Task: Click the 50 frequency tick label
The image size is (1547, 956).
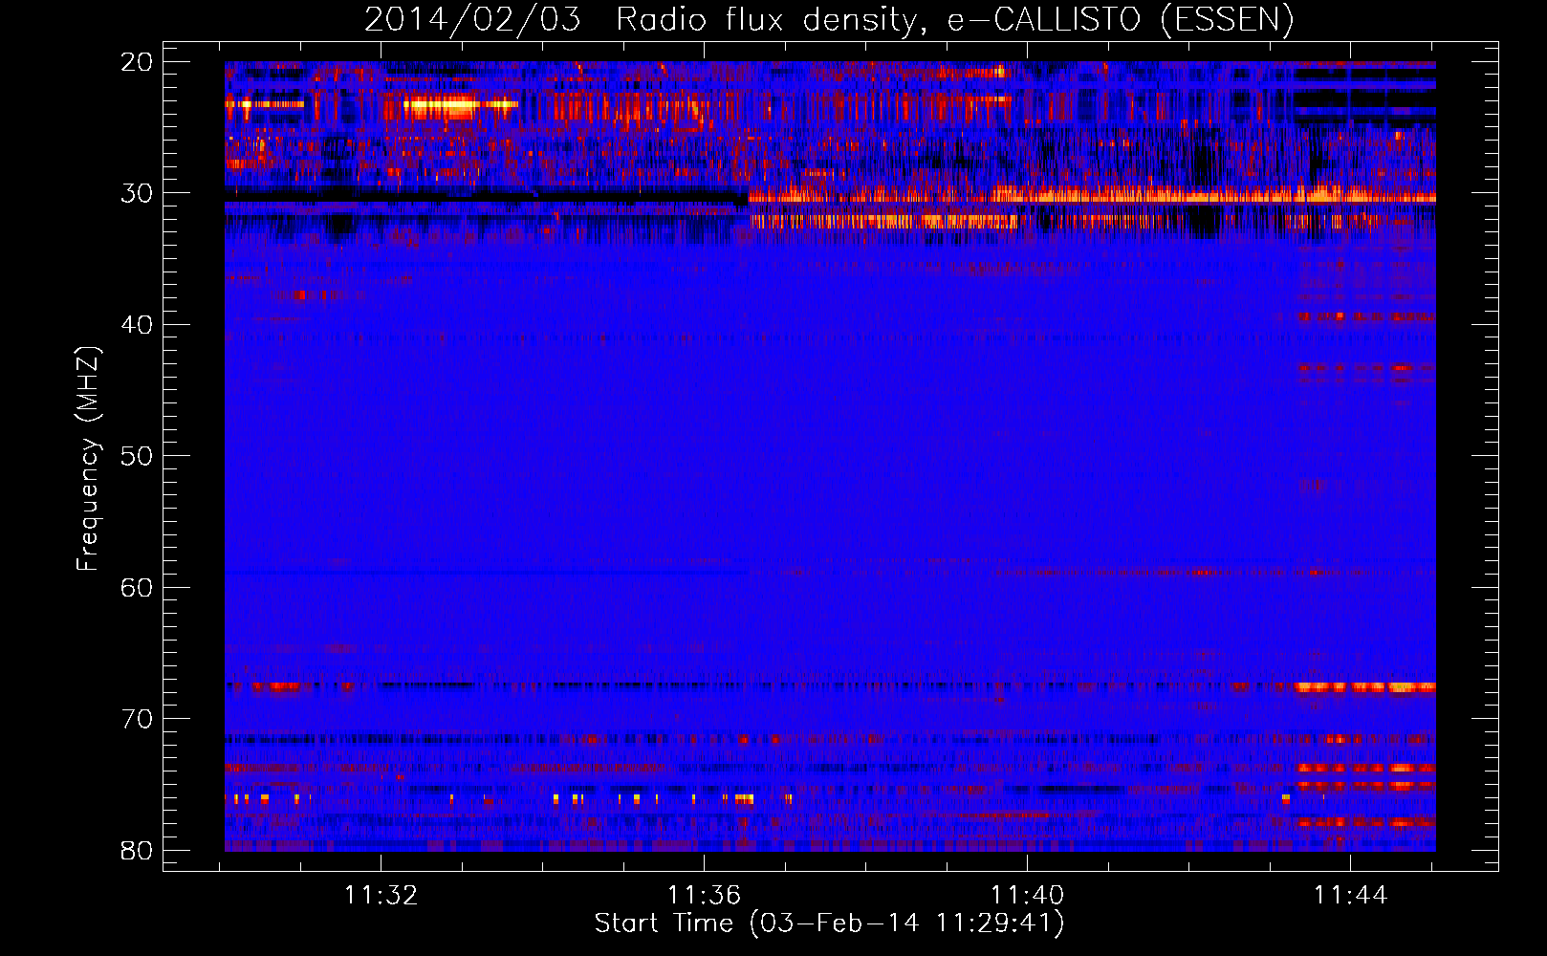Action: coord(137,456)
